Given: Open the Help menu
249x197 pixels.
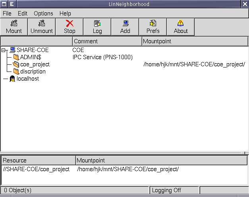Looking at the screenshot, I should (x=65, y=14).
